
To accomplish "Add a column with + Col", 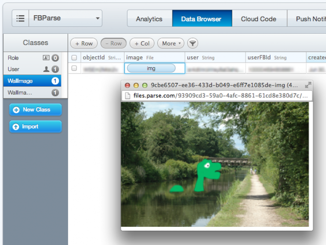I will (142, 43).
